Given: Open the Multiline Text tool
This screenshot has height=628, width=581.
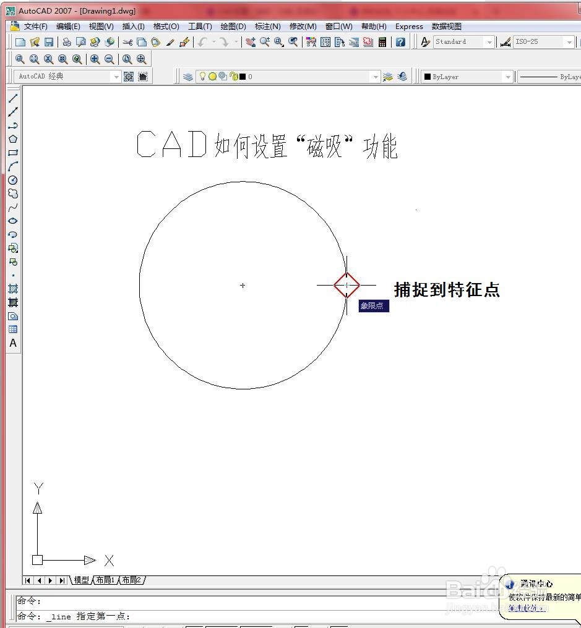Looking at the screenshot, I should pyautogui.click(x=13, y=343).
